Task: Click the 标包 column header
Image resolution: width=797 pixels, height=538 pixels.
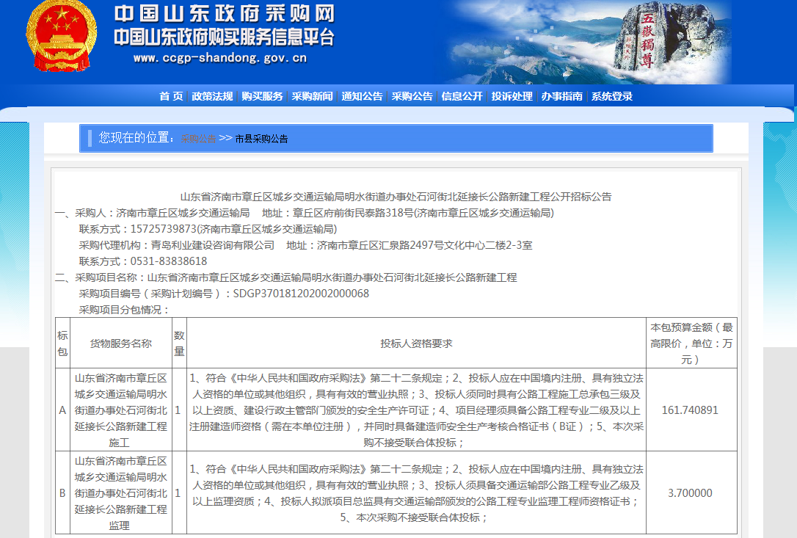Action: (62, 343)
